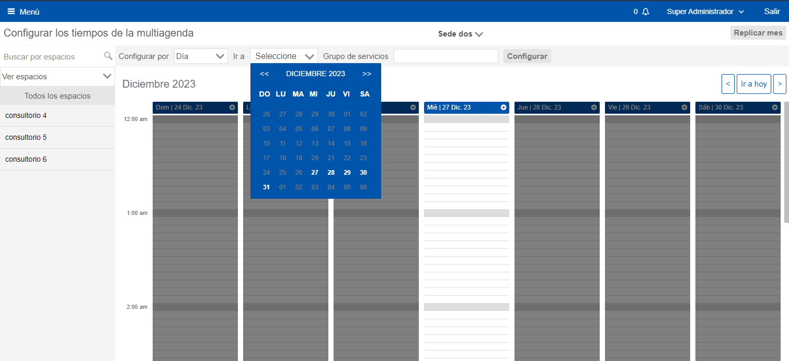789x361 pixels.
Task: Click the Configurar button
Action: 527,56
